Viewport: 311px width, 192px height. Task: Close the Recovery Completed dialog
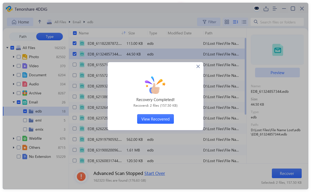point(198,66)
